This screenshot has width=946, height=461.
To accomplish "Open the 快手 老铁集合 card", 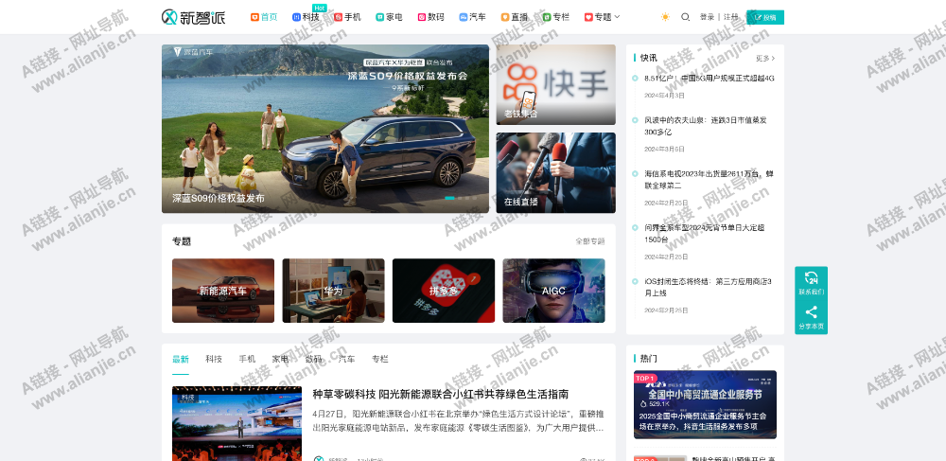I will point(555,84).
